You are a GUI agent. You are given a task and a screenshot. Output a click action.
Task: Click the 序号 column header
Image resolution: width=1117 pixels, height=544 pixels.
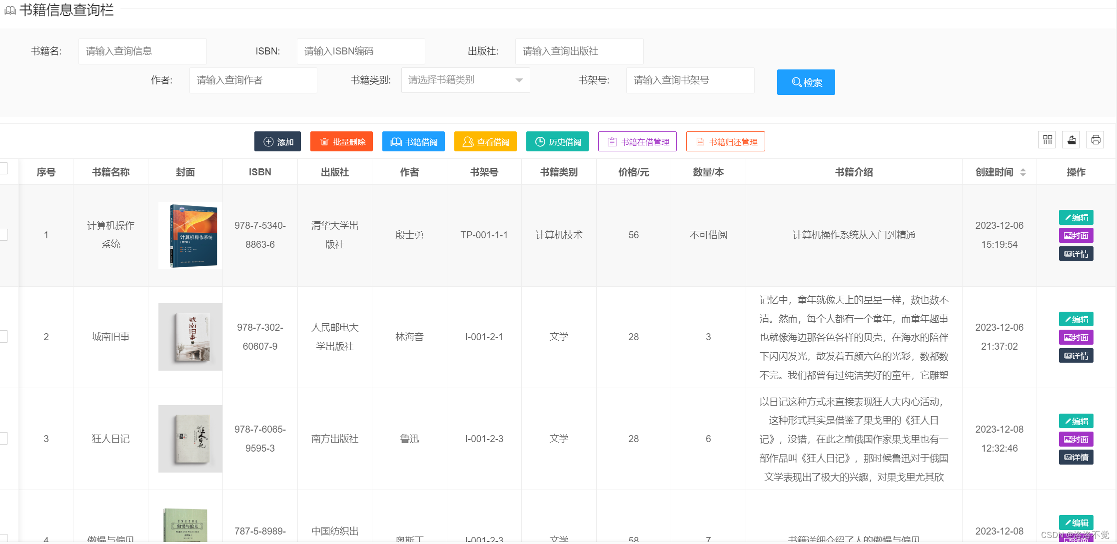click(x=46, y=172)
